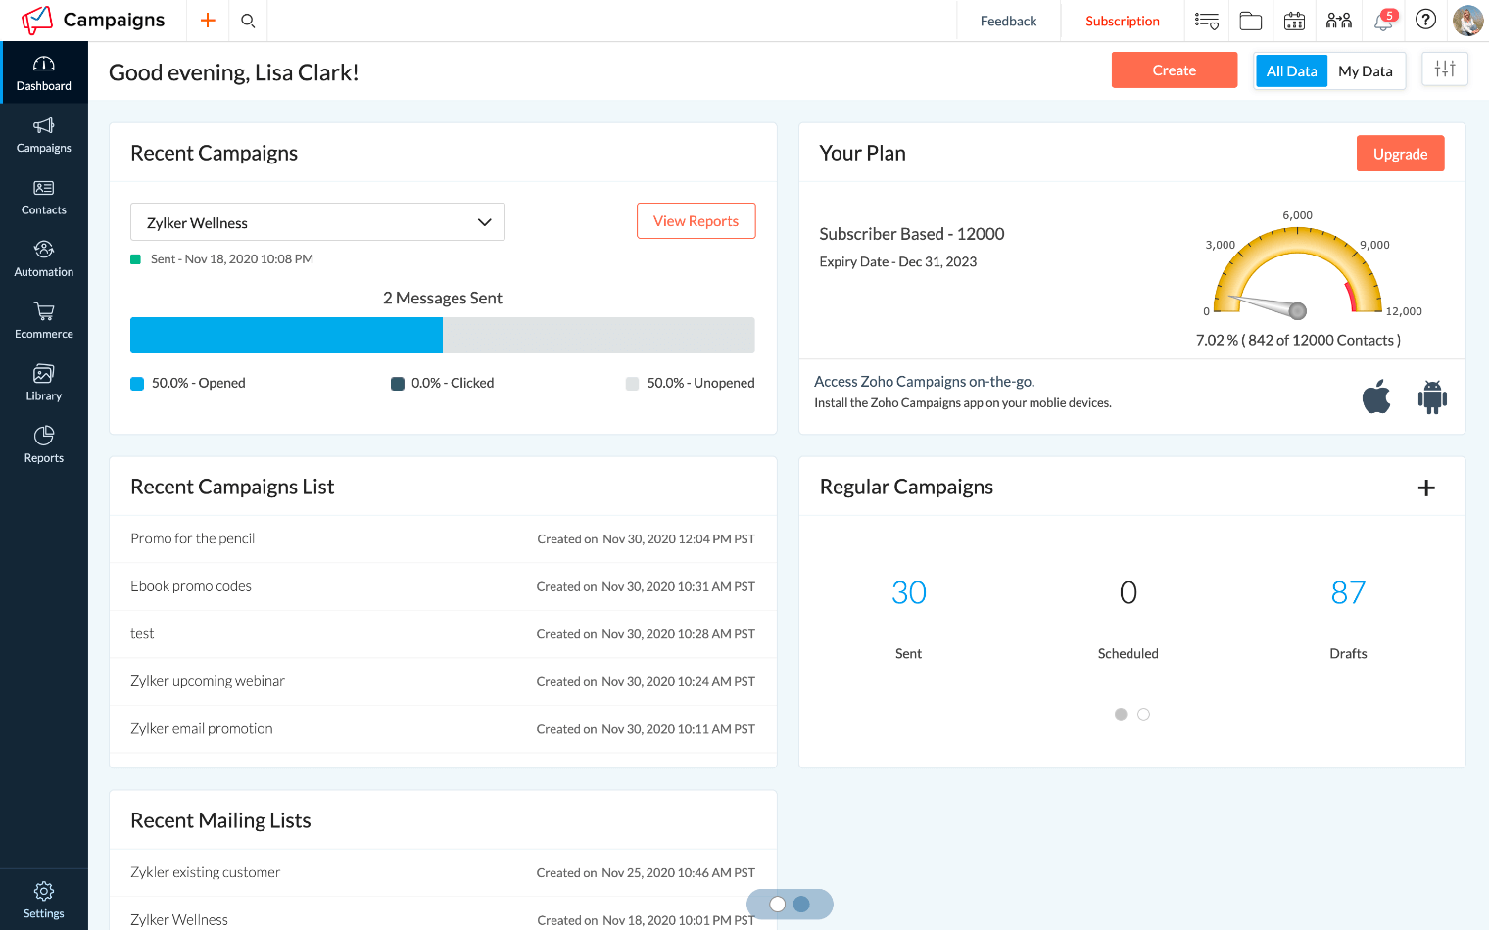Image resolution: width=1489 pixels, height=930 pixels.
Task: Open the 'test' campaign row
Action: point(443,633)
